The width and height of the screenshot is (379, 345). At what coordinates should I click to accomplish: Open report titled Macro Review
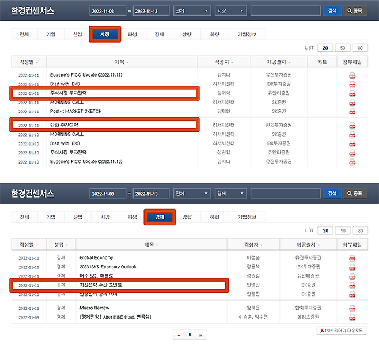[x=94, y=308]
